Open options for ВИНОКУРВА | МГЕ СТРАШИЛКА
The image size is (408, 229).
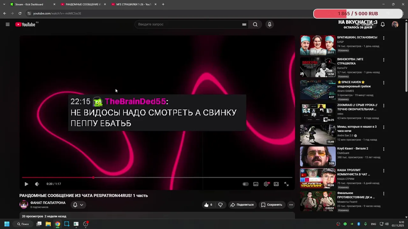pyautogui.click(x=384, y=60)
